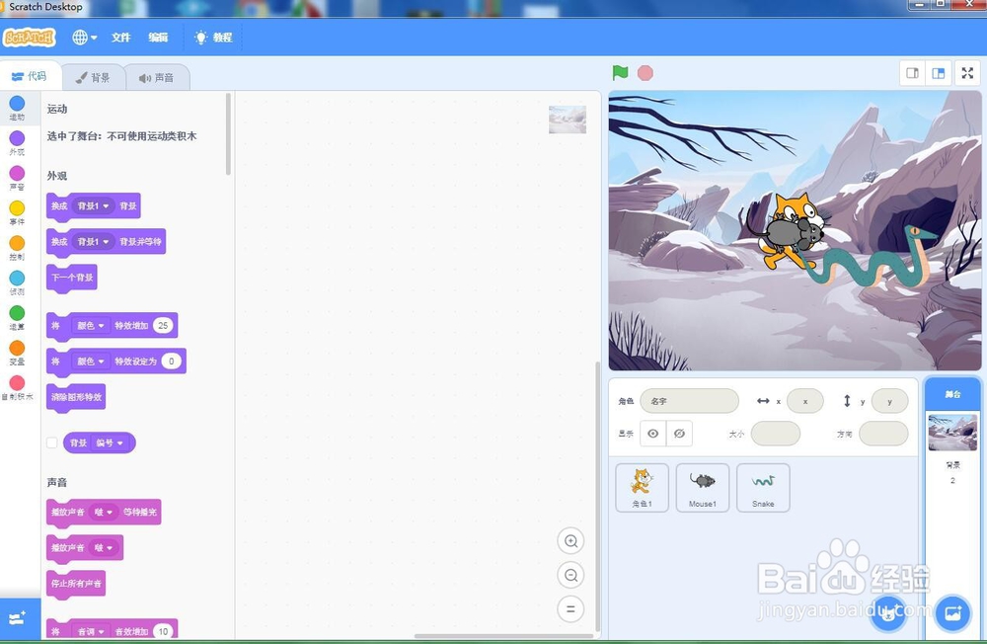Screen dimensions: 987x644
Task: Select the 运动 block category
Action: tap(17, 108)
